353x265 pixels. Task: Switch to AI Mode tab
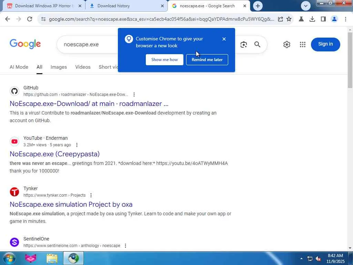[19, 67]
